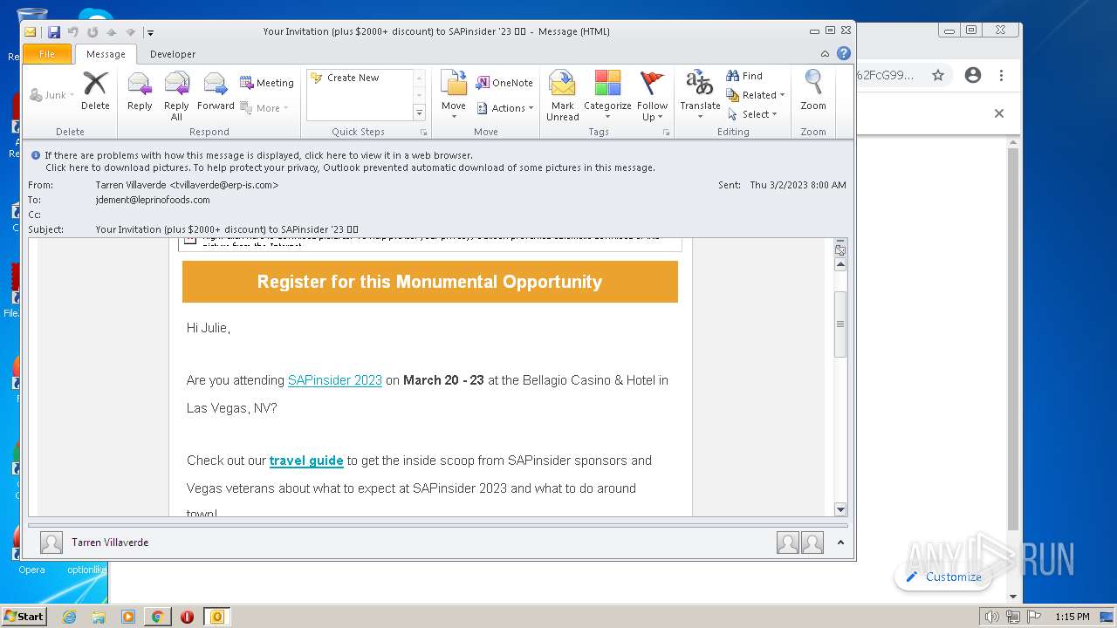This screenshot has width=1117, height=628.
Task: Open Internet Explorer from taskbar
Action: click(x=69, y=617)
